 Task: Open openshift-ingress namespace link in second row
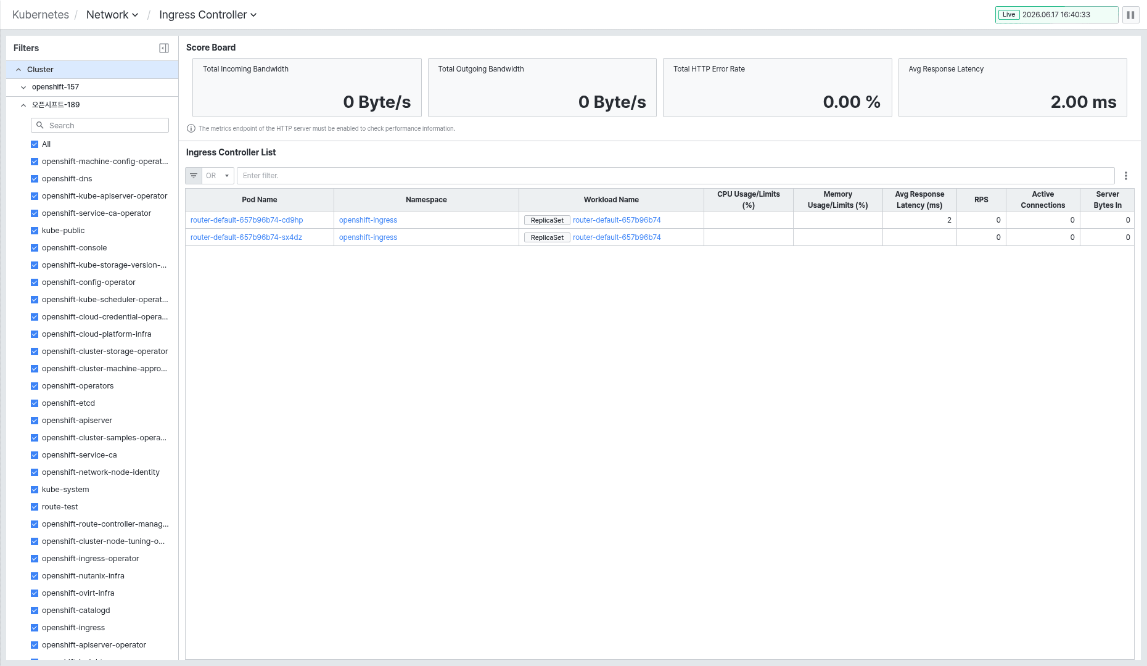pyautogui.click(x=368, y=237)
